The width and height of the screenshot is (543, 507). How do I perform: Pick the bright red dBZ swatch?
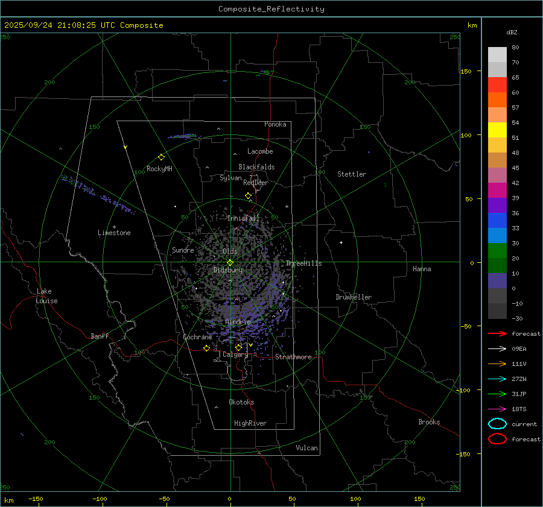497,84
